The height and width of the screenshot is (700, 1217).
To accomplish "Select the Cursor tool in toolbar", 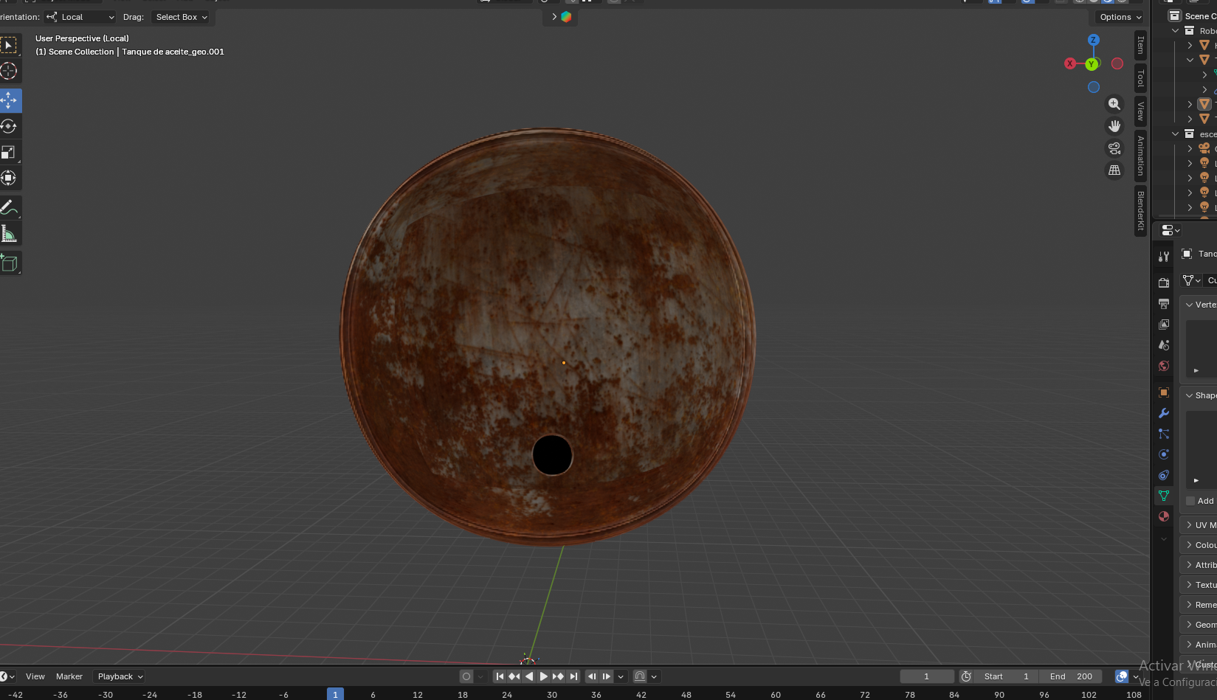I will point(9,71).
